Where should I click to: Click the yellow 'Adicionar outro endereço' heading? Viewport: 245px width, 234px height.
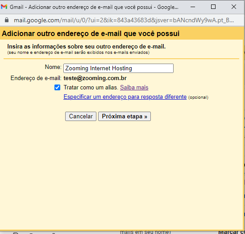[x=91, y=33]
